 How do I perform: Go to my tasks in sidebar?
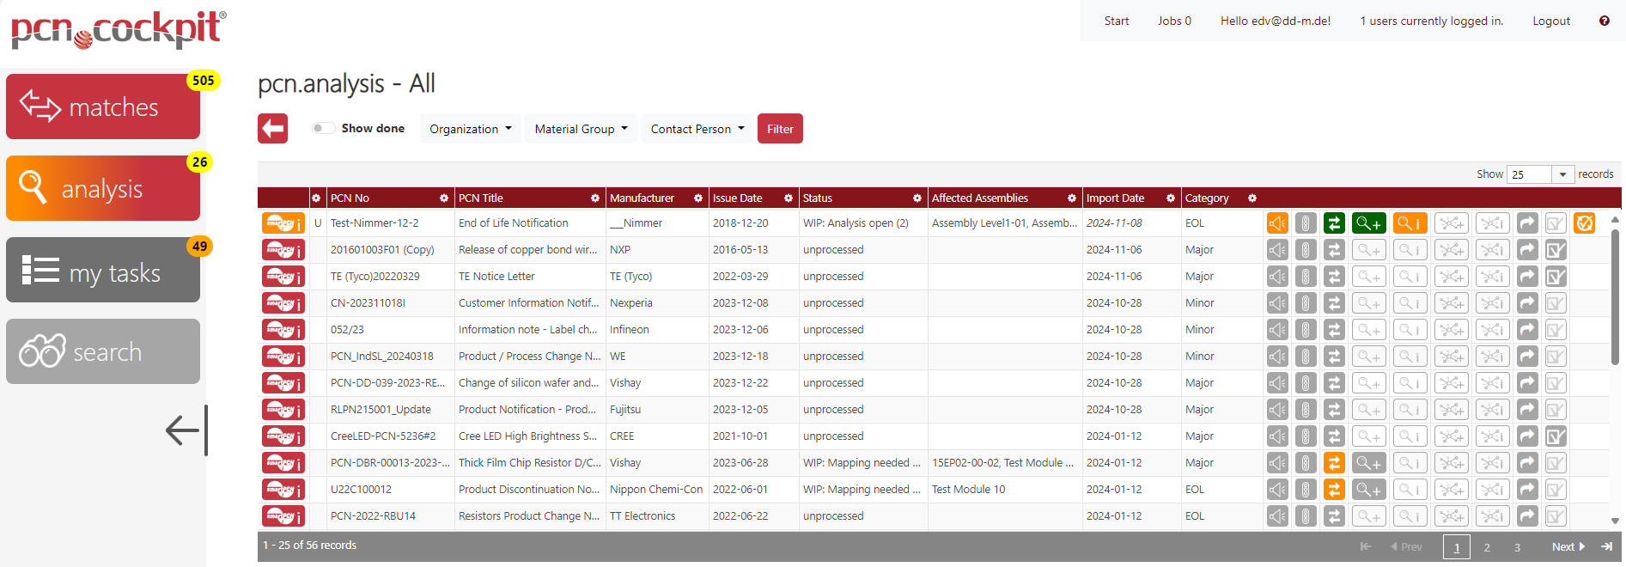click(103, 271)
